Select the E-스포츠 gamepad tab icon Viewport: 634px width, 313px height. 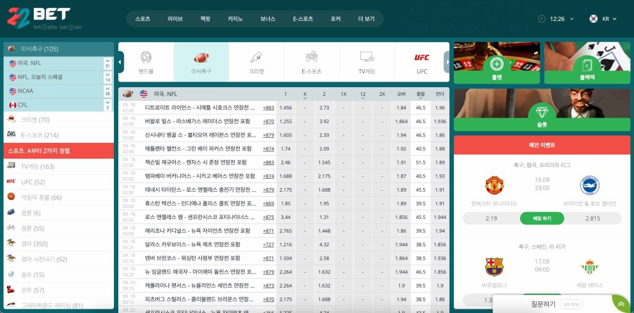click(311, 57)
